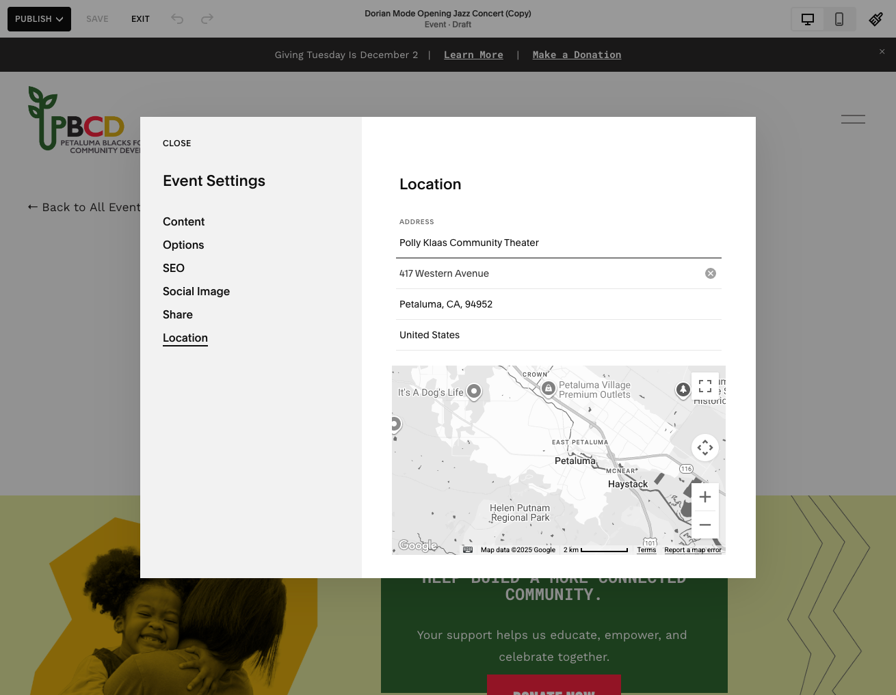The width and height of the screenshot is (896, 695).
Task: Click Report a map error link
Action: click(693, 549)
